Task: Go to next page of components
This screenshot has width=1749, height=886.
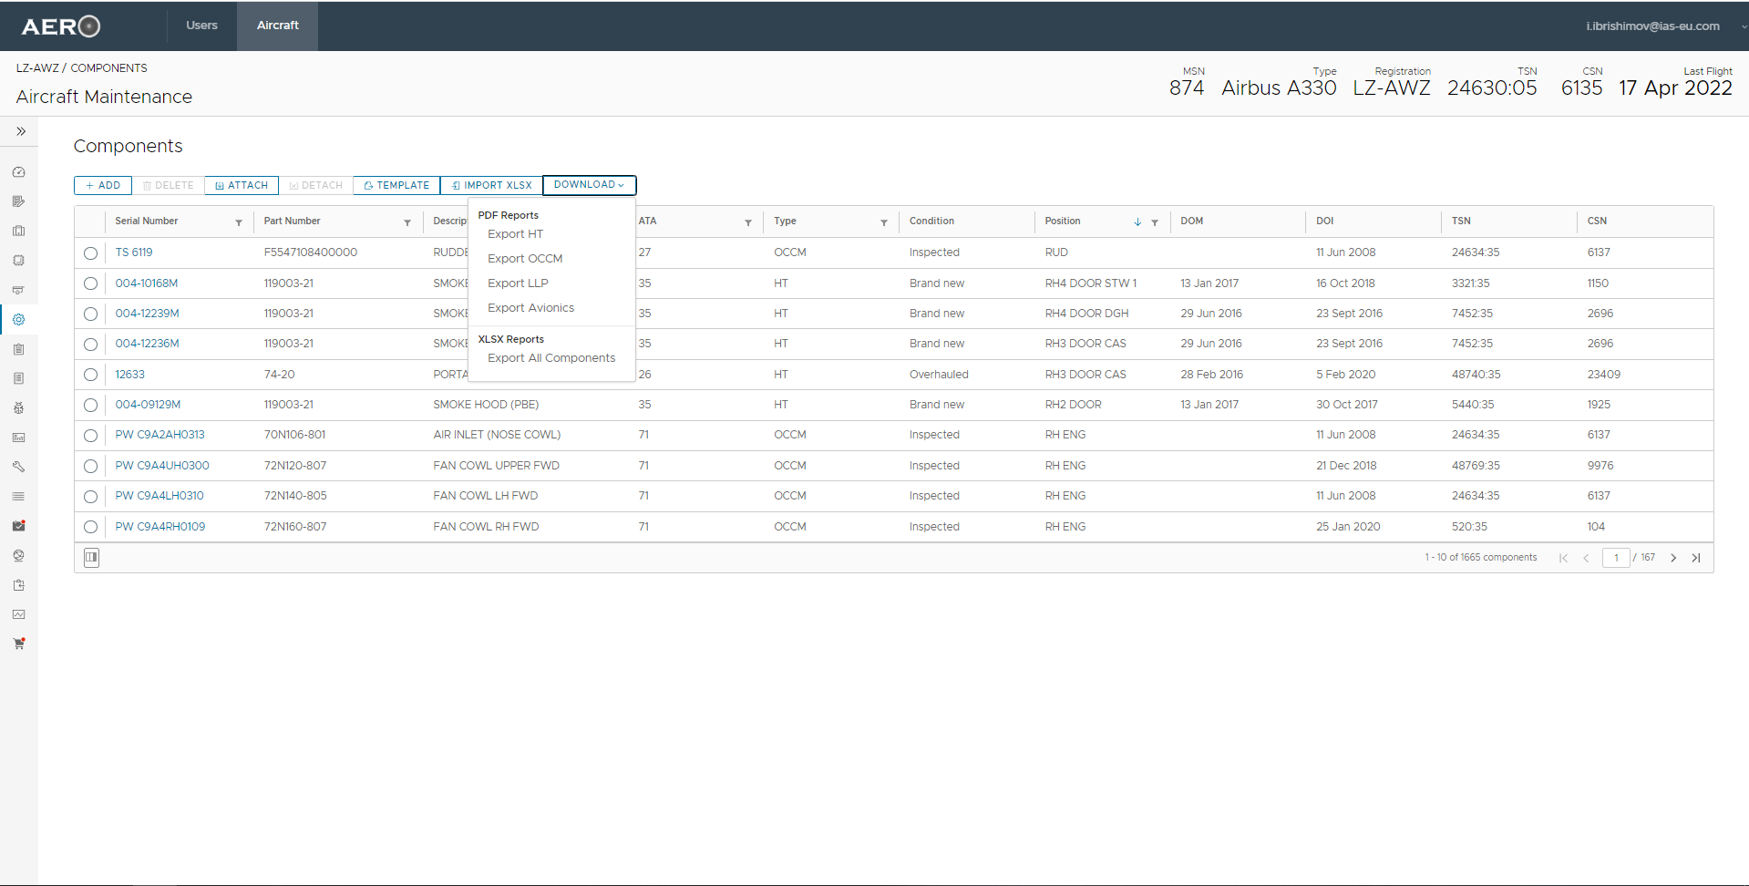Action: tap(1673, 558)
